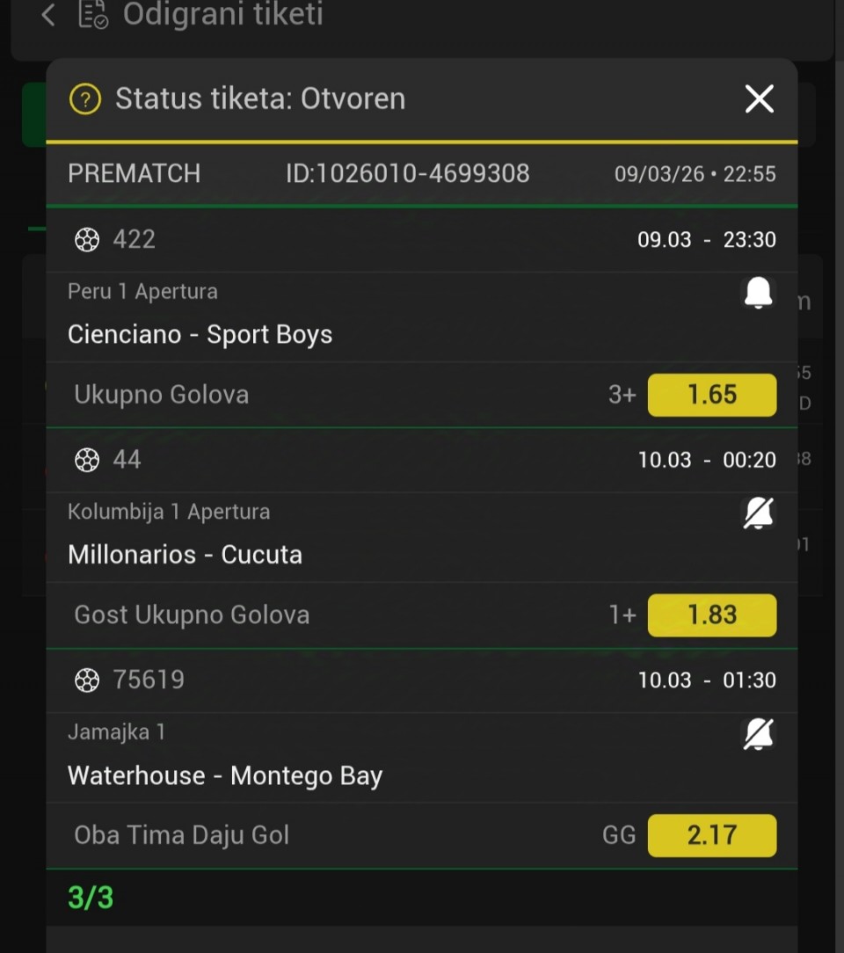Click the green 3/3 selections counter

pos(91,898)
